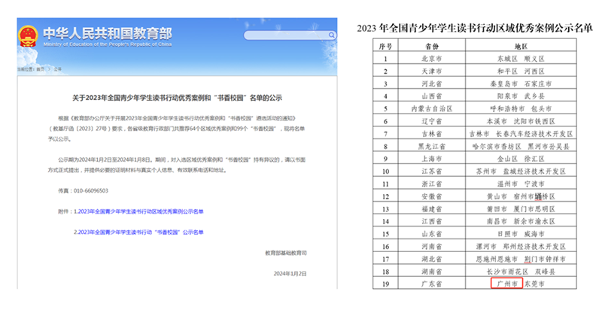The height and width of the screenshot is (313, 602).
Task: Select the 内蒙古自治区 province cell
Action: [432, 108]
